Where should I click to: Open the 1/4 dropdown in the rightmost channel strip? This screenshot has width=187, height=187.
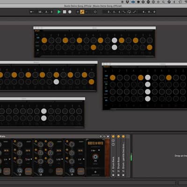click(81, 159)
